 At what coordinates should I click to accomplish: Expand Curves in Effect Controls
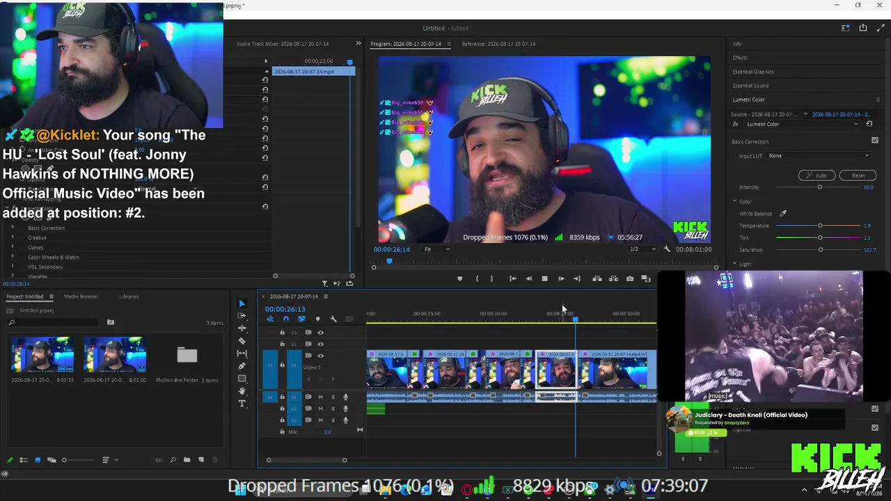click(x=13, y=247)
